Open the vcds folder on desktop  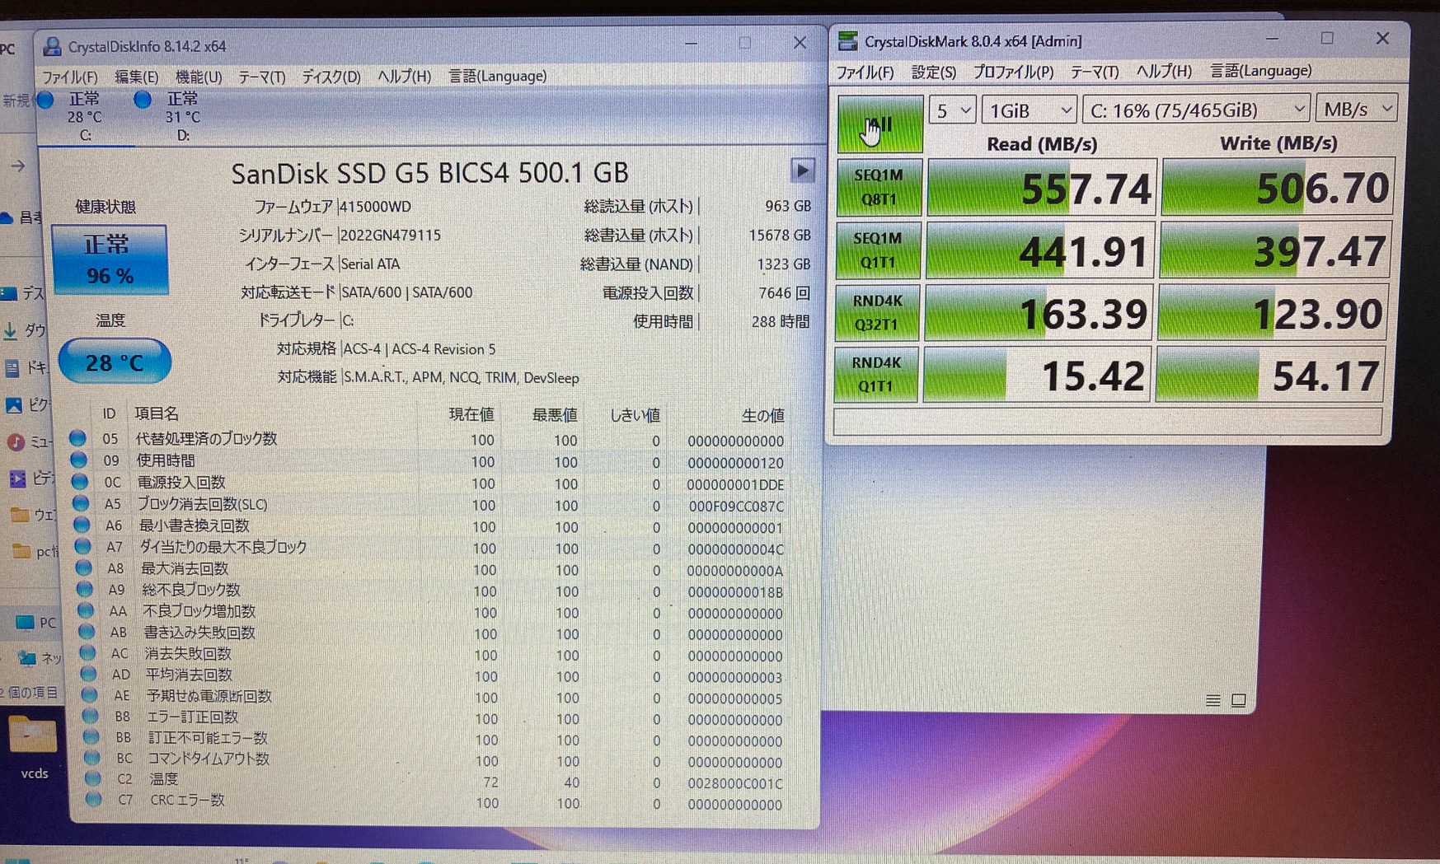click(33, 745)
